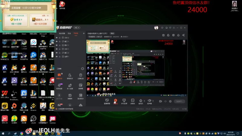Click the start streaming button at bottom right
This screenshot has height=136, width=242.
(x=179, y=101)
